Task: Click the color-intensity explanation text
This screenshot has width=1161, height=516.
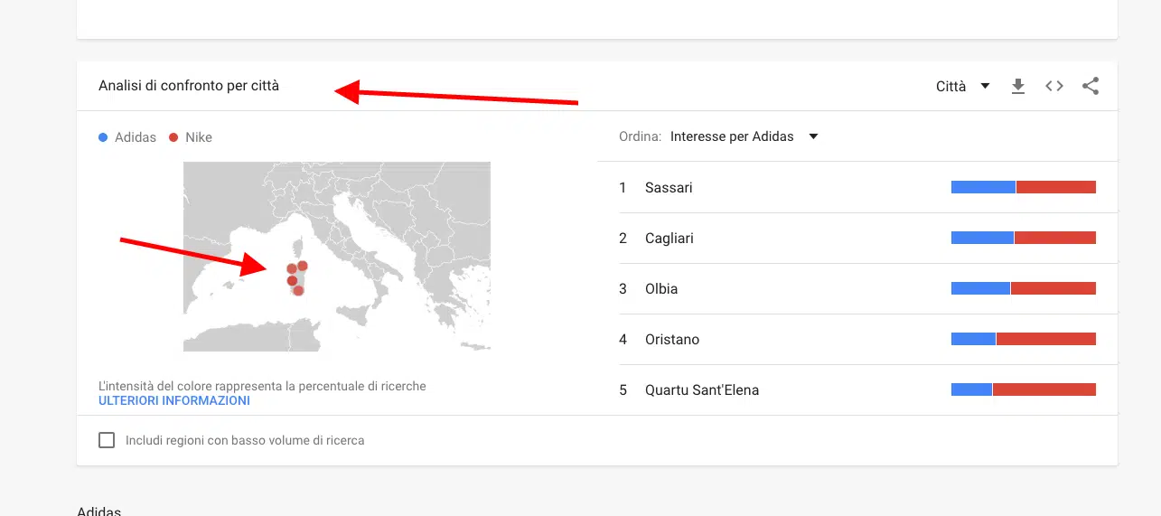Action: pyautogui.click(x=262, y=386)
